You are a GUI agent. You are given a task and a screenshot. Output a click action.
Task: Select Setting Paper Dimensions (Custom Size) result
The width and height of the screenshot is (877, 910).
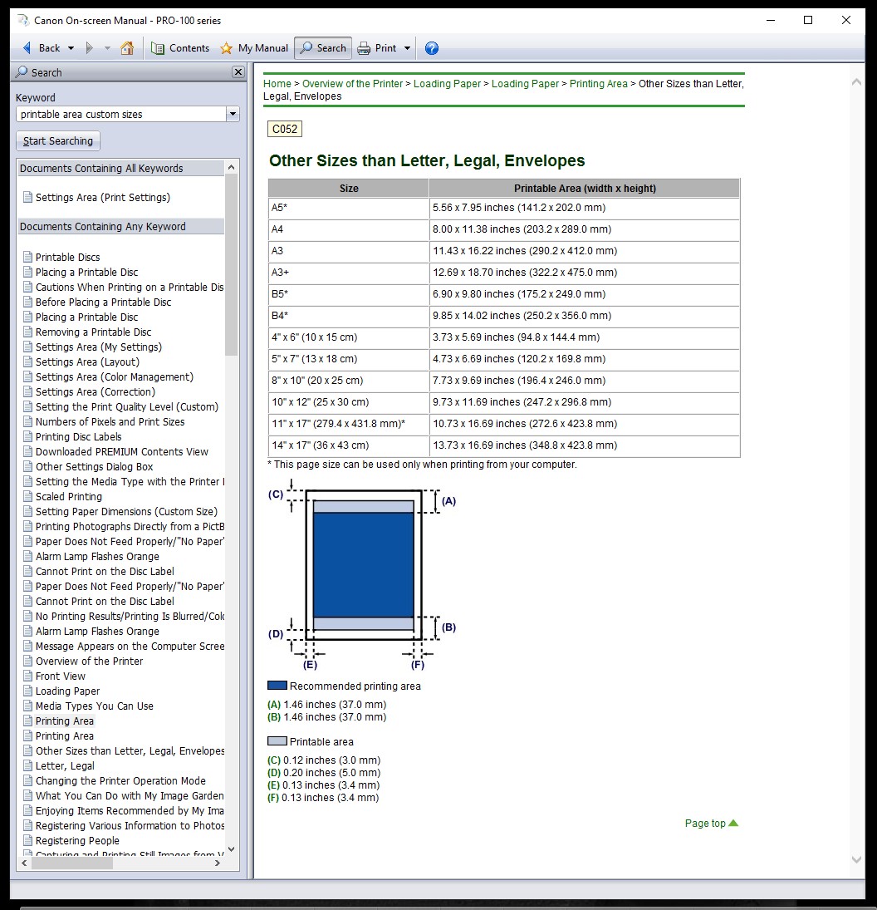pos(126,512)
